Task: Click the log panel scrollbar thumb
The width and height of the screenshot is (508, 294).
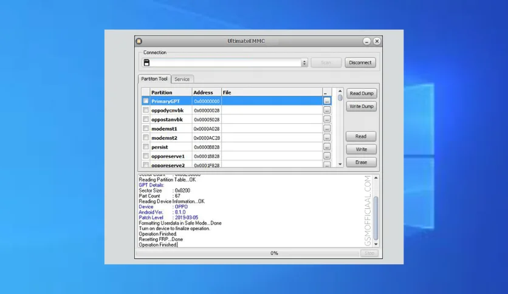Action: click(x=376, y=218)
